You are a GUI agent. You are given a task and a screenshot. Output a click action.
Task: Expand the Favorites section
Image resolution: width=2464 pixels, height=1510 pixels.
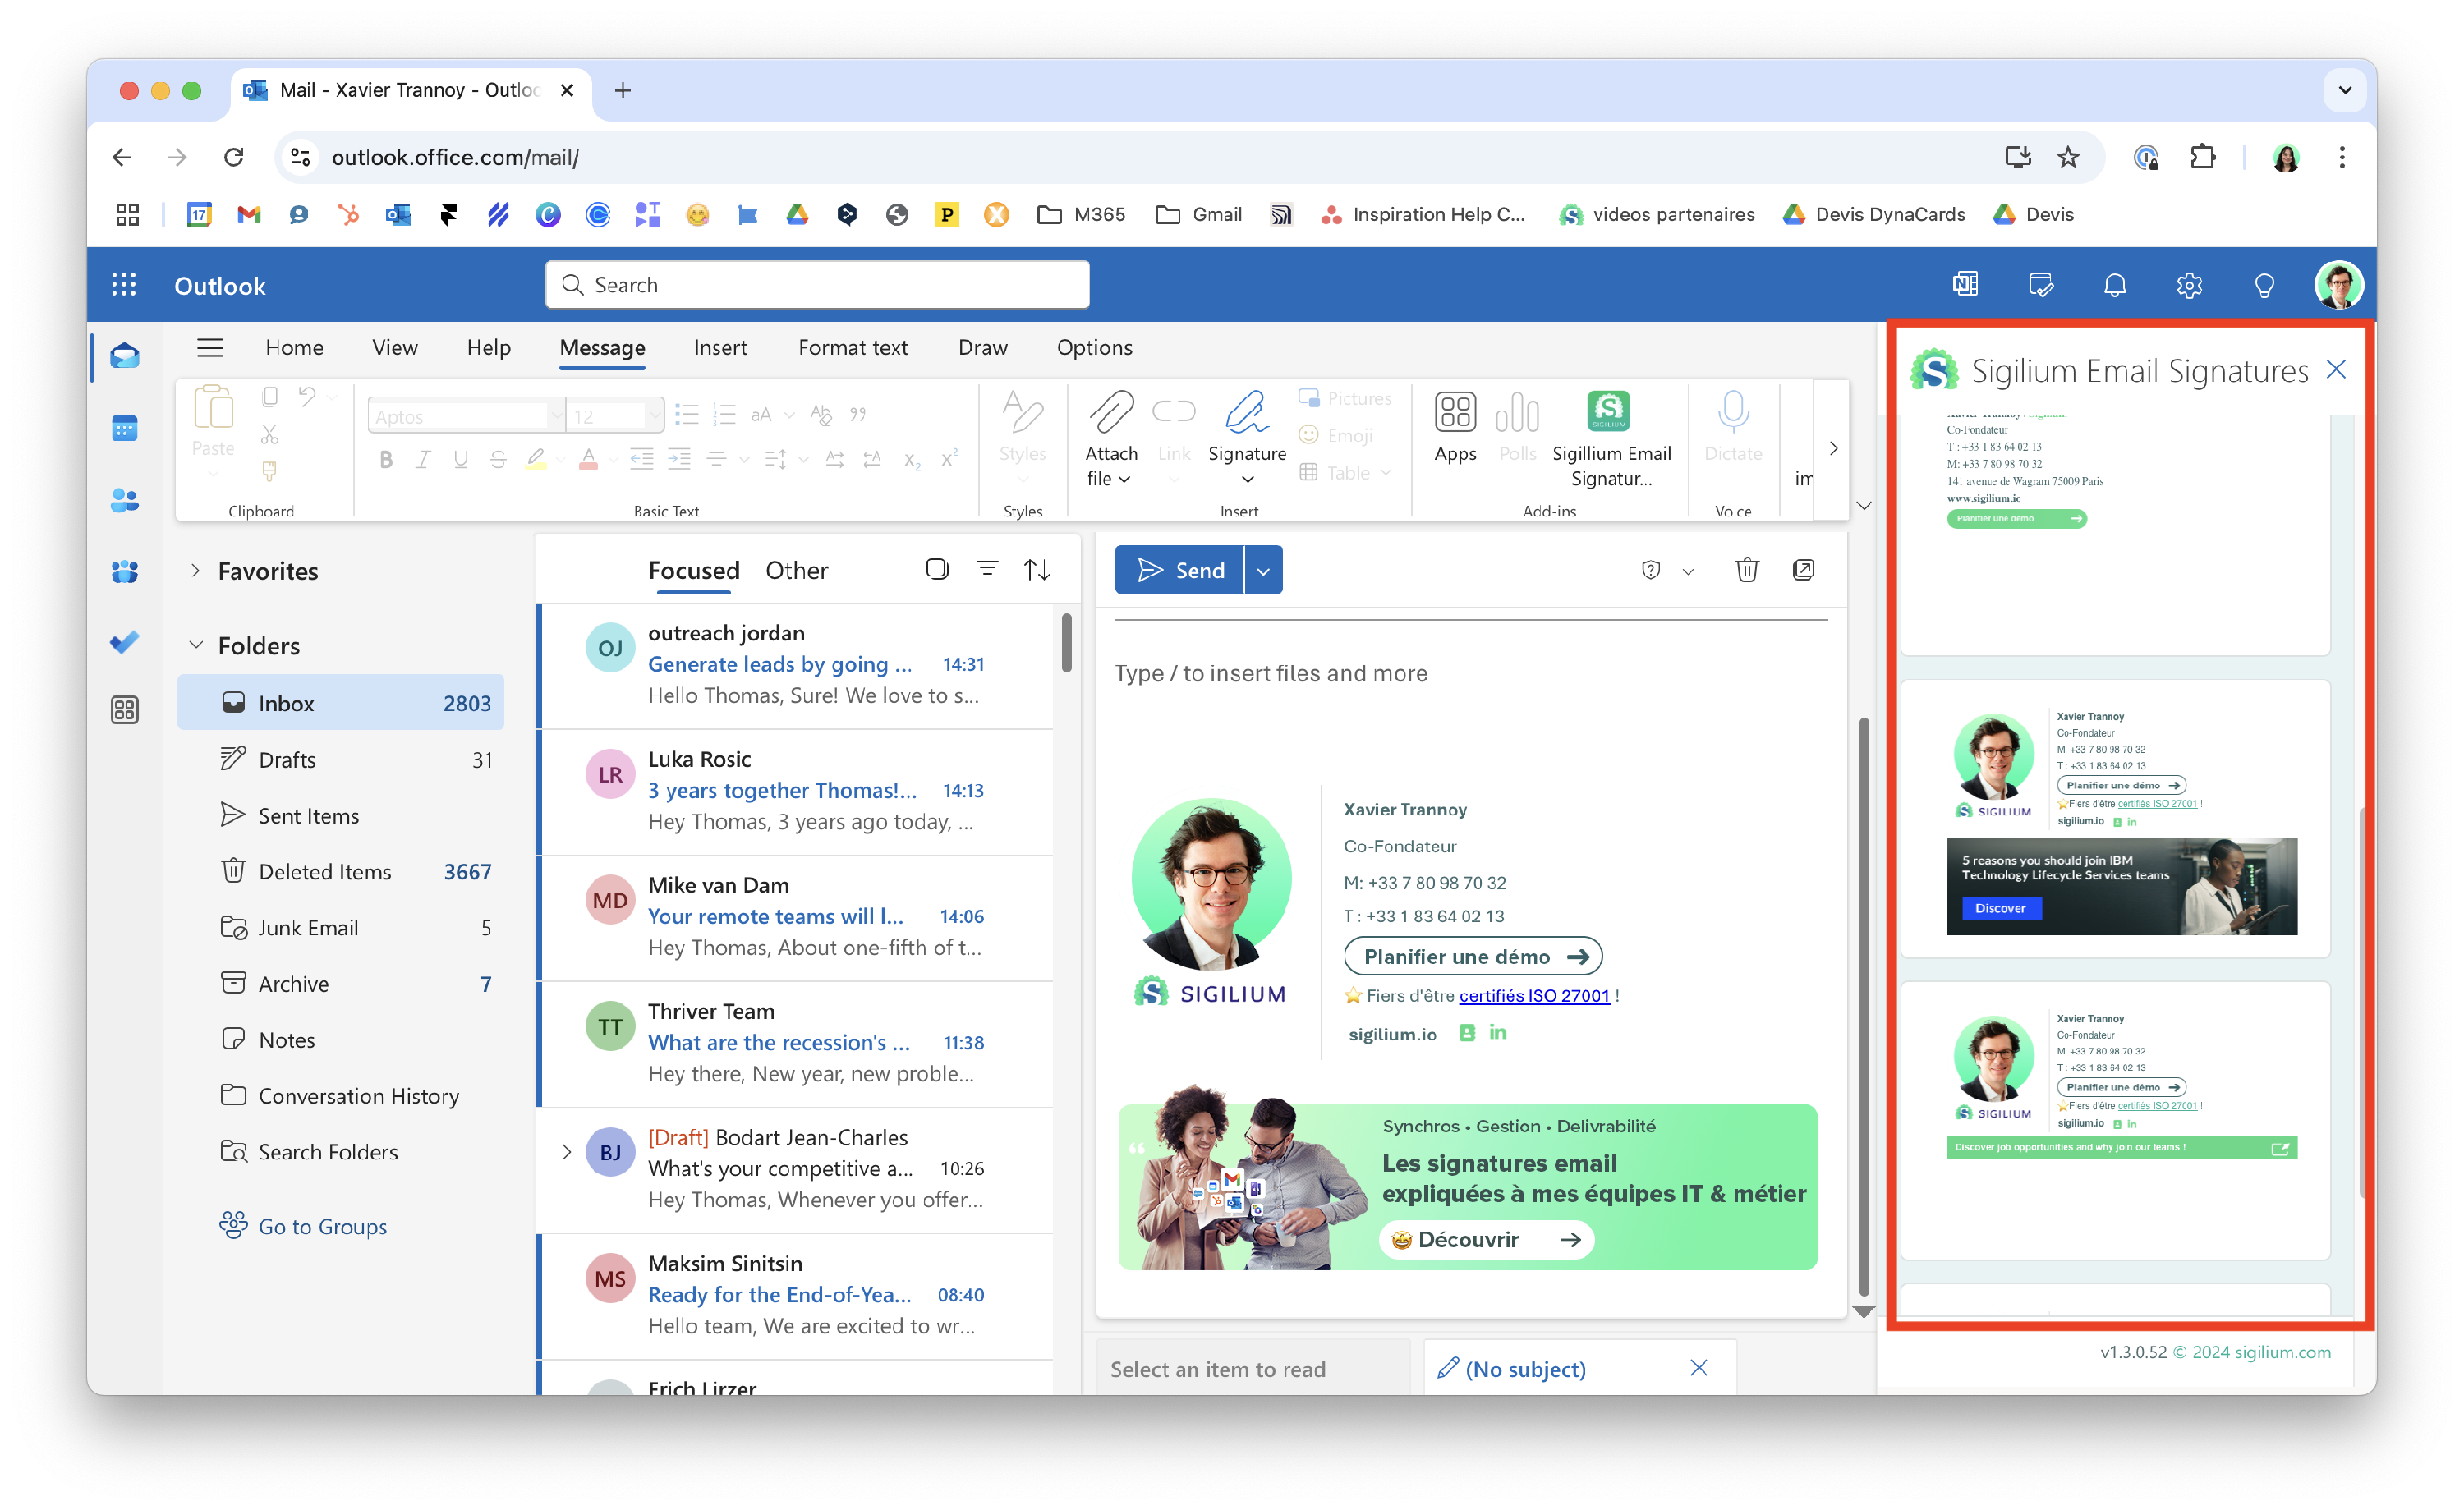coord(196,570)
